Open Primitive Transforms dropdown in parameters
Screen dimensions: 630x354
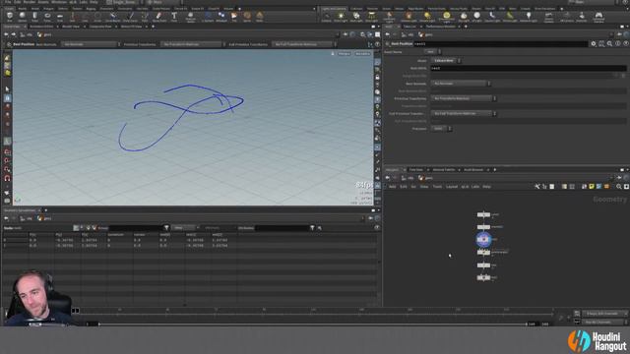(x=464, y=98)
